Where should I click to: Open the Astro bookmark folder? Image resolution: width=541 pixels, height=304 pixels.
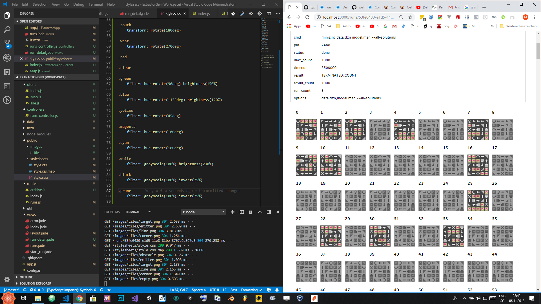coord(343,26)
